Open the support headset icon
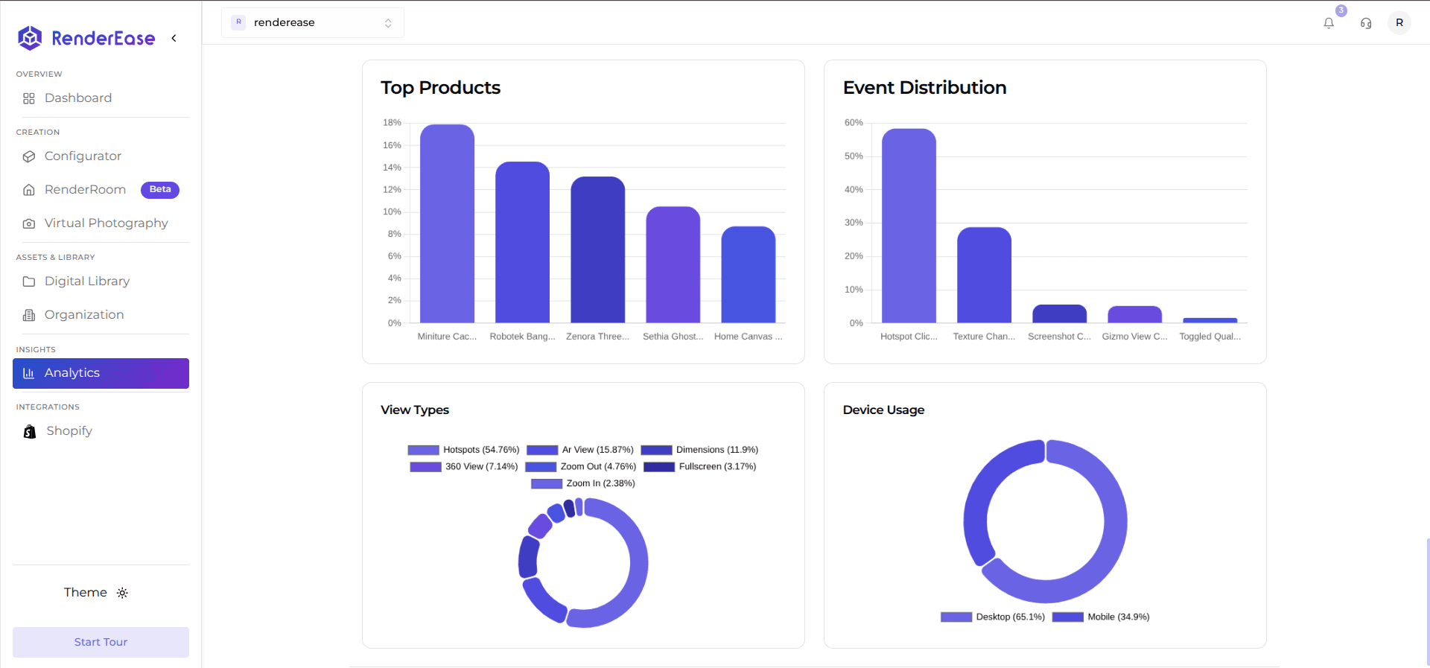 (1366, 23)
